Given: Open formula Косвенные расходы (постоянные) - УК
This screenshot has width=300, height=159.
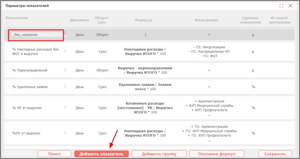Looking at the screenshot, I should 145,108.
